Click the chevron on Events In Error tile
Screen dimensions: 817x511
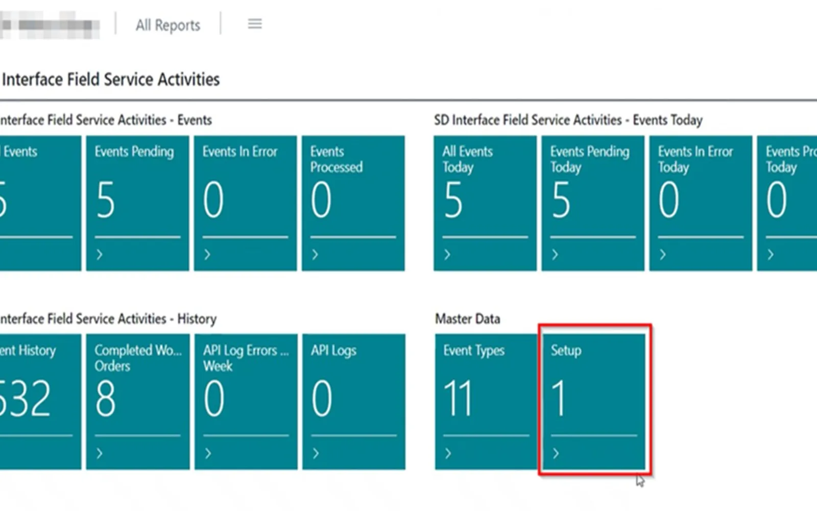[207, 254]
